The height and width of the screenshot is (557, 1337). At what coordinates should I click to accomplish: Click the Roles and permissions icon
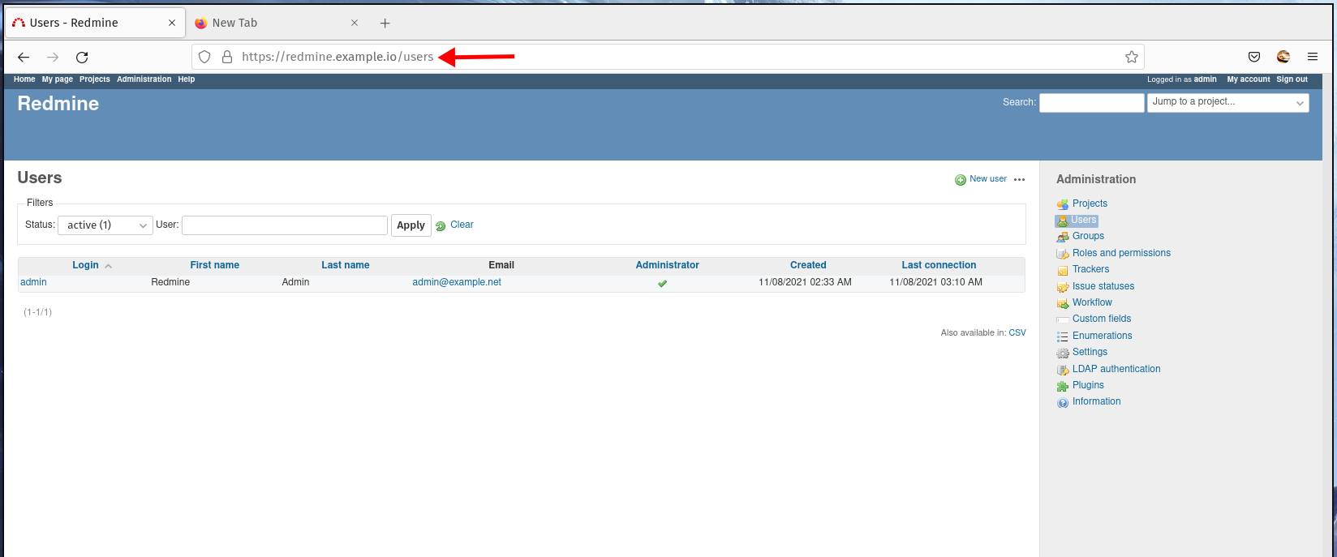coord(1063,254)
